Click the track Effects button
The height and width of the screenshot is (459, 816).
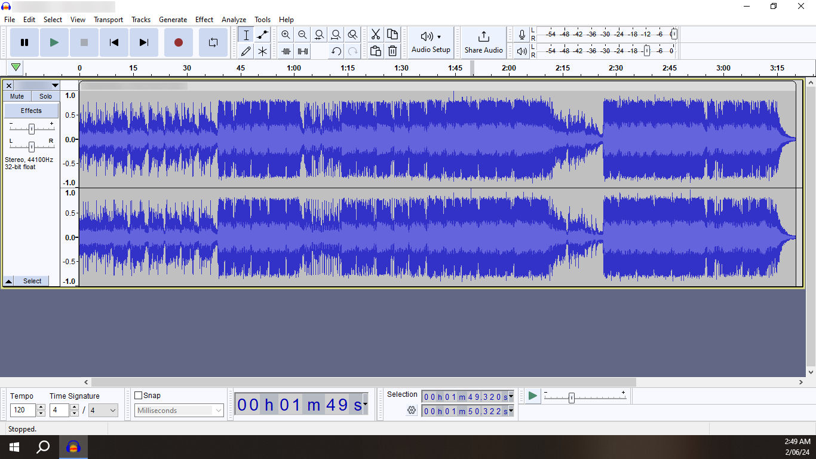[x=31, y=111]
